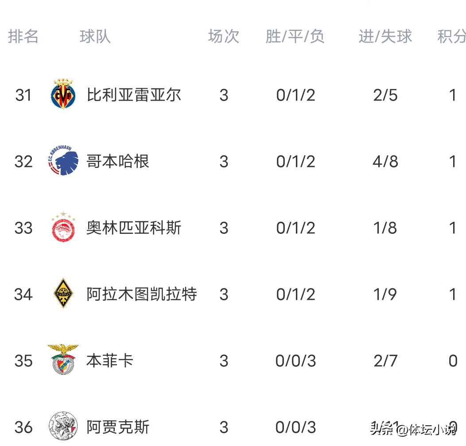This screenshot has height=446, width=466.
Task: Click the 胜/平/负 column header
Action: [295, 36]
